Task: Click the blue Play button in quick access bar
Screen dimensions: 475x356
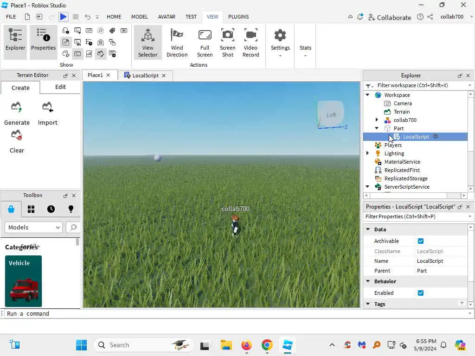Action: tap(63, 17)
